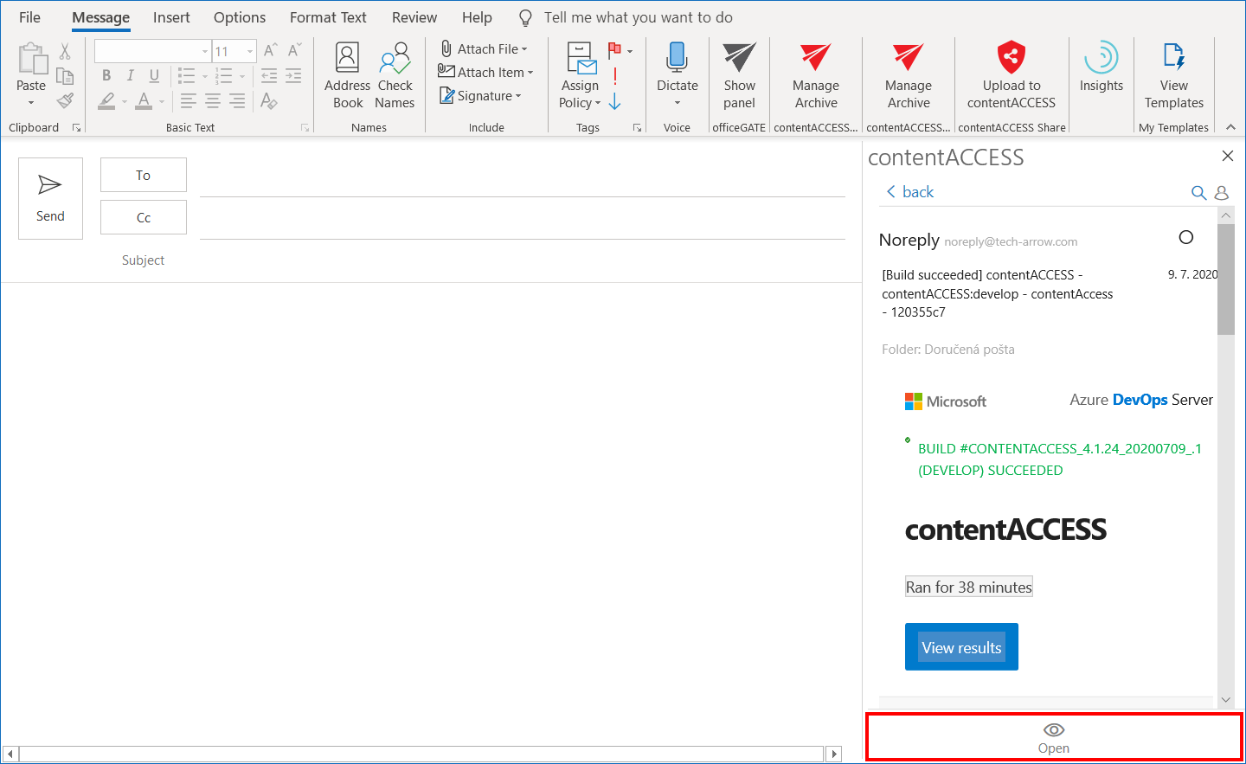
Task: Click the user profile icon in panel
Action: [x=1222, y=193]
